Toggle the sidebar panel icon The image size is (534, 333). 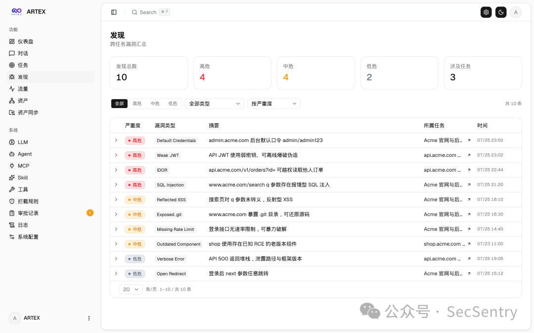click(x=114, y=12)
